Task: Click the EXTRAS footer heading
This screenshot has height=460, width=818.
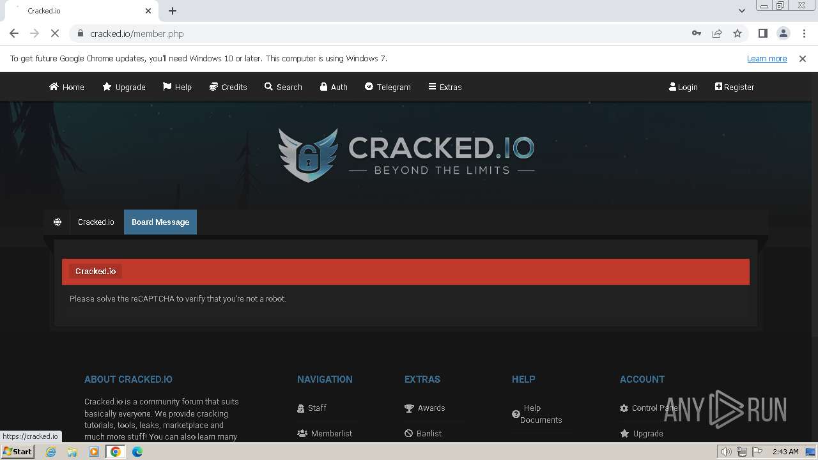Action: (422, 379)
